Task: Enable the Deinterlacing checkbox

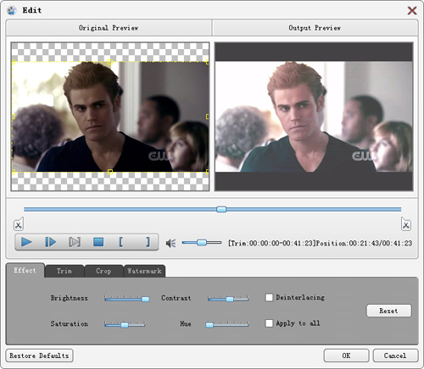Action: (269, 297)
